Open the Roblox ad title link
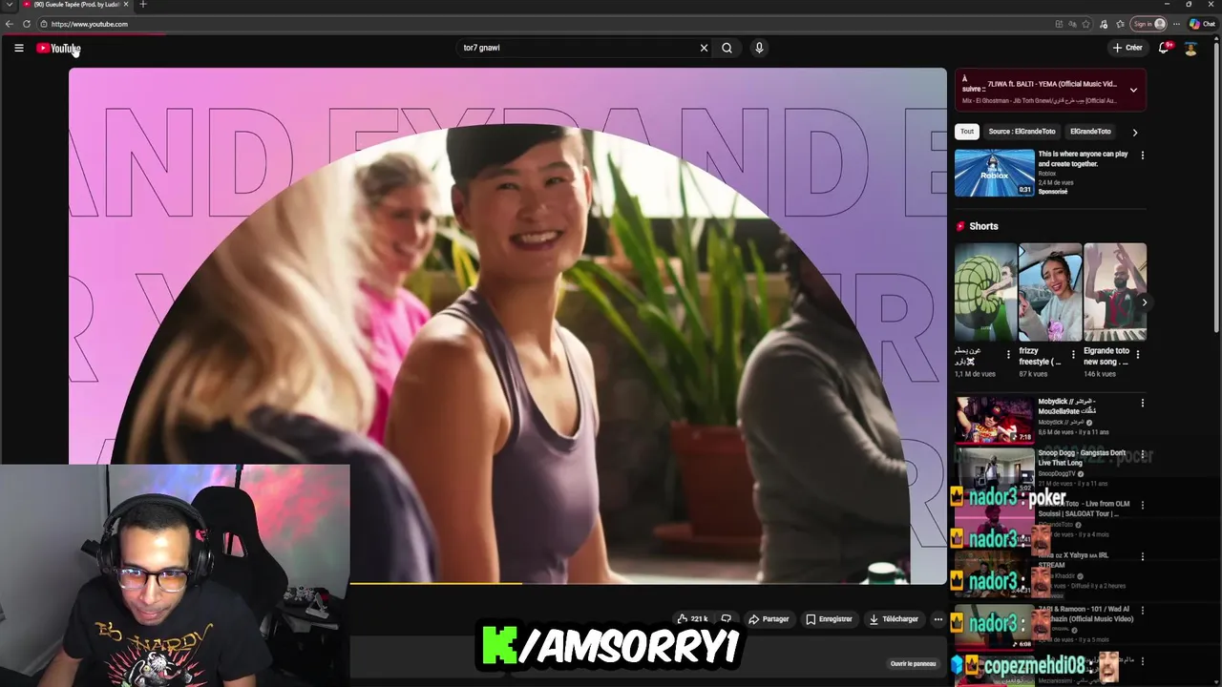1222x687 pixels. [x=1083, y=158]
